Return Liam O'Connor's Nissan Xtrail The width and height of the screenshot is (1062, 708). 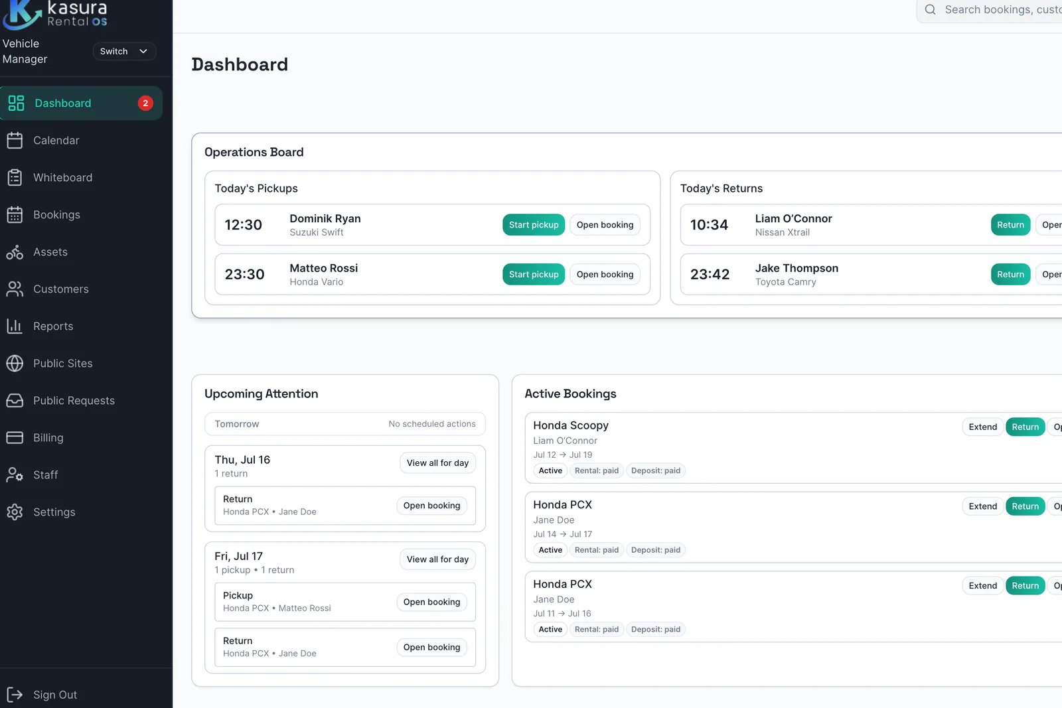click(1010, 225)
